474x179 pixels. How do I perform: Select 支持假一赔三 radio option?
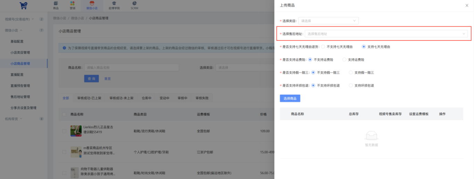point(350,73)
